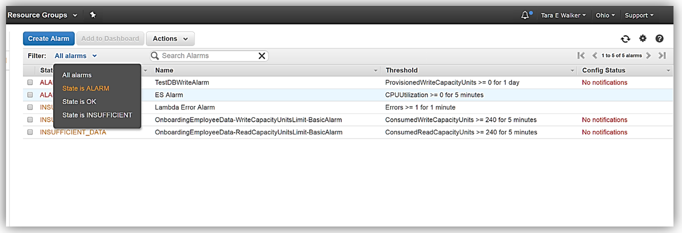Choose State is ALARM filter option
The image size is (682, 233).
tap(86, 88)
